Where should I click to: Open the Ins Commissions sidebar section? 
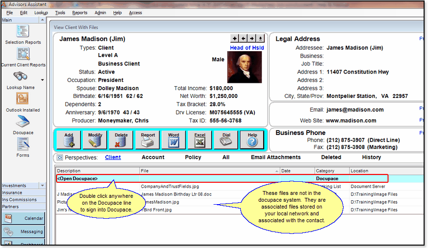(23, 200)
